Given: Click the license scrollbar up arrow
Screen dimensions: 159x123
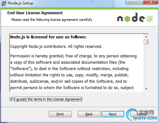Looking at the screenshot, I should 146,37.
